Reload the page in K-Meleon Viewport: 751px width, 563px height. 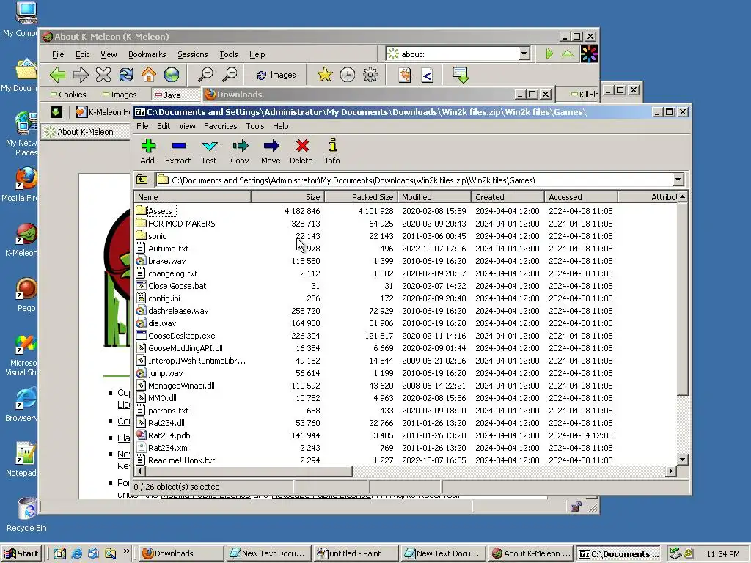pos(126,75)
